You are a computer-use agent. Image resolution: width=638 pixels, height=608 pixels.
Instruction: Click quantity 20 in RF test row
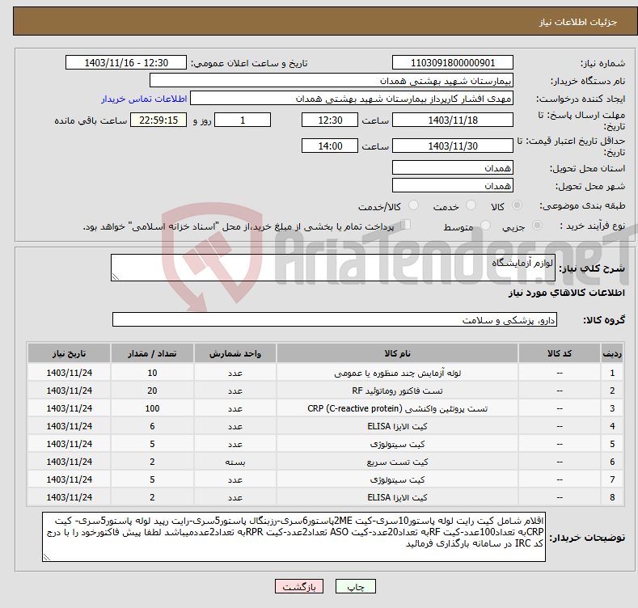tap(152, 391)
